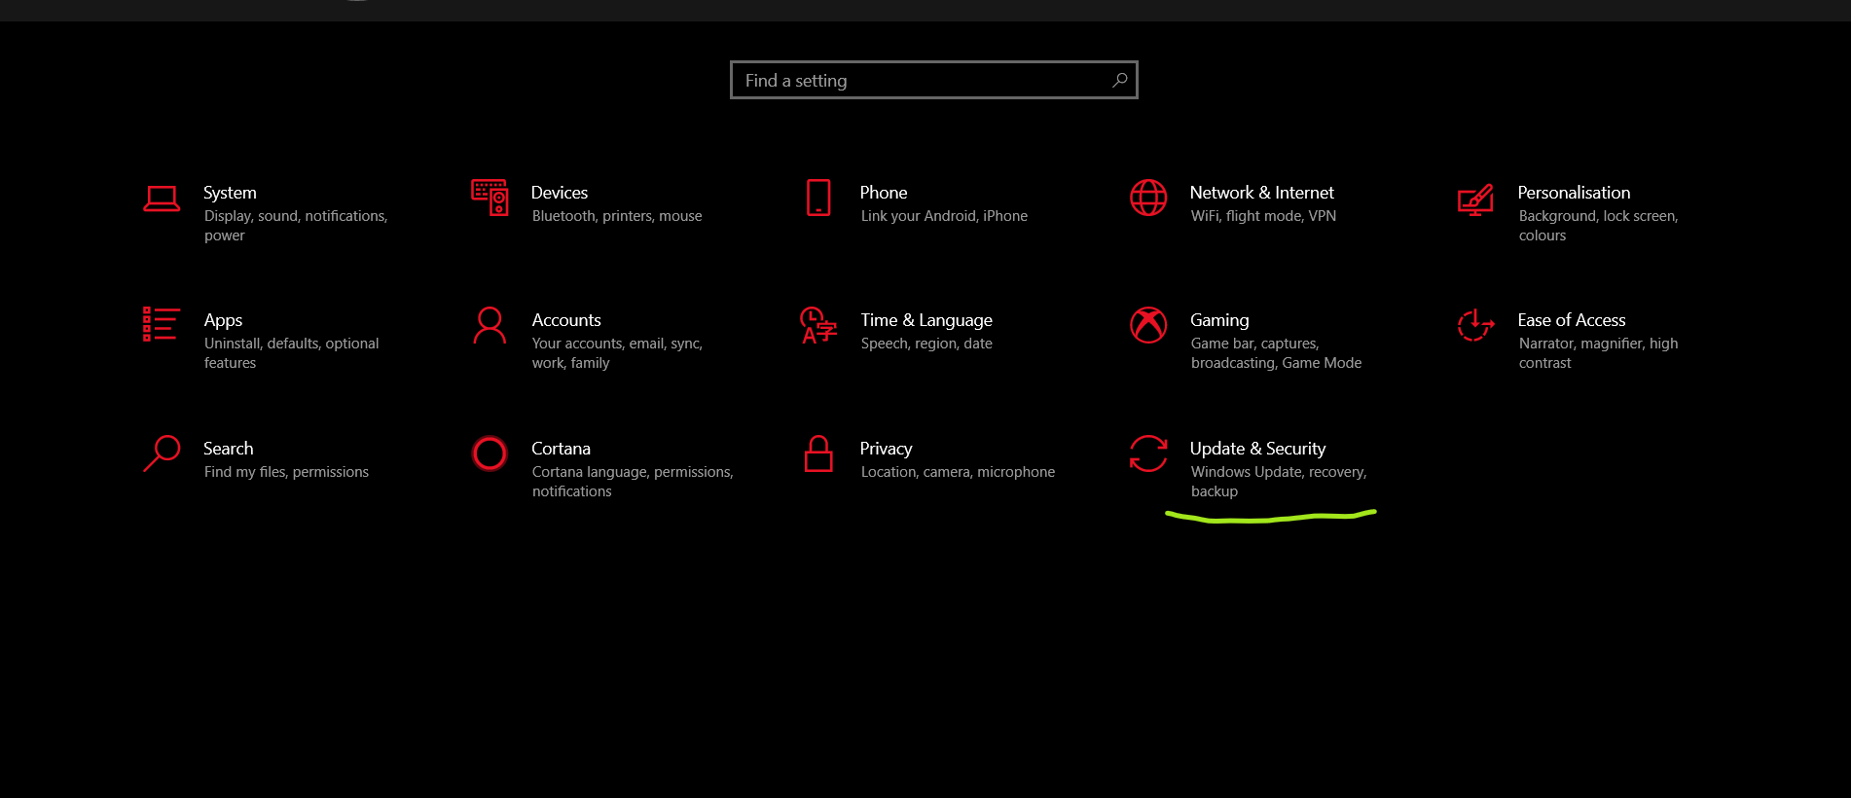
Task: Open the Gaming title
Action: 1219,321
